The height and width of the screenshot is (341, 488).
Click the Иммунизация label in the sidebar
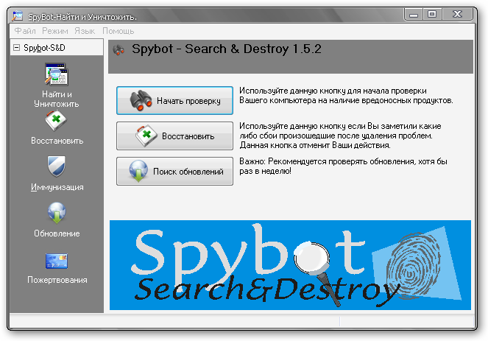click(x=57, y=187)
